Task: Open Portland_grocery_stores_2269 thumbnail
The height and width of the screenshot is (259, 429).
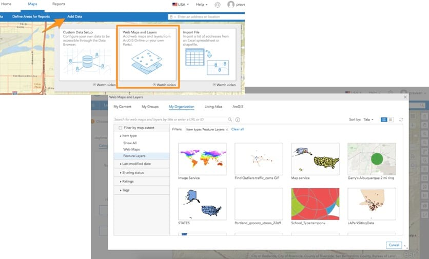Action: point(259,204)
